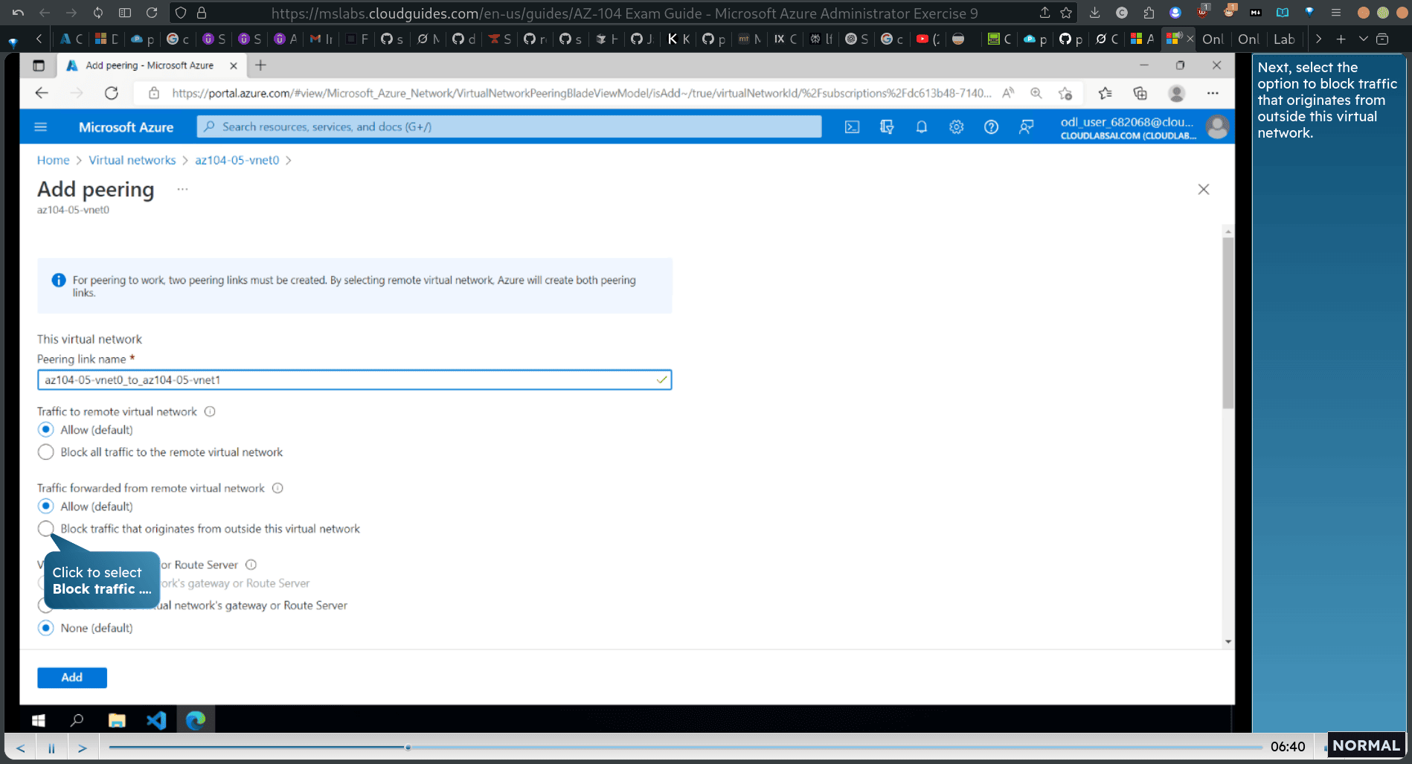Click Windows Start button in taskbar

tap(39, 720)
